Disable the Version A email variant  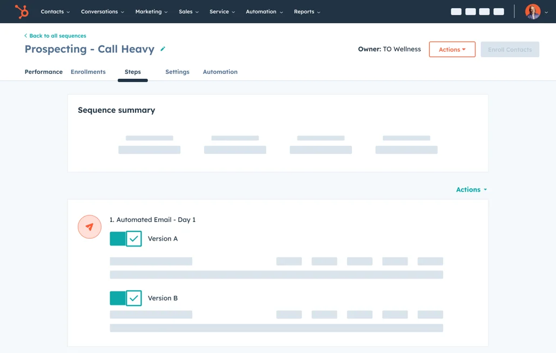[x=125, y=238]
